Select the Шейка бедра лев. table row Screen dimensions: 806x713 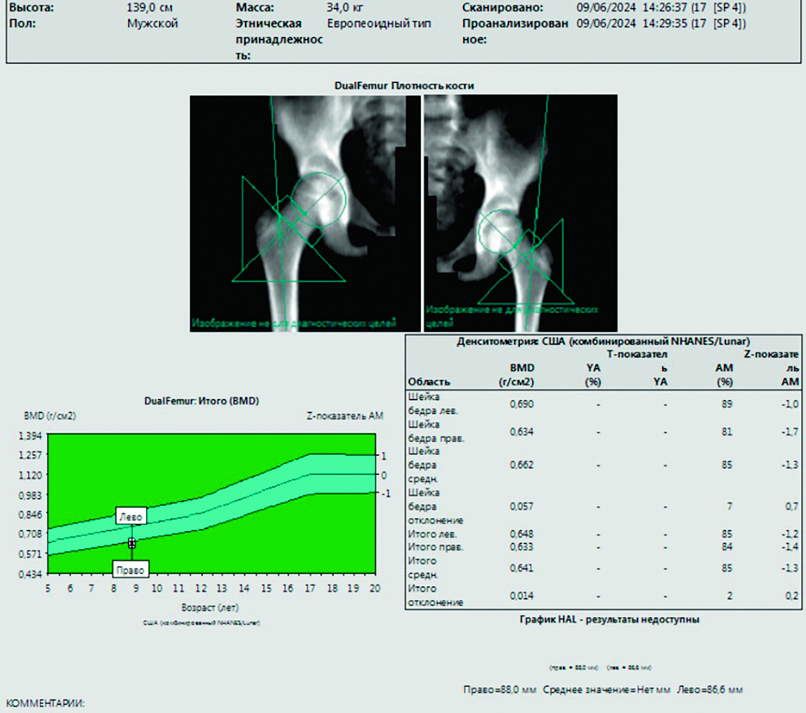(x=433, y=404)
